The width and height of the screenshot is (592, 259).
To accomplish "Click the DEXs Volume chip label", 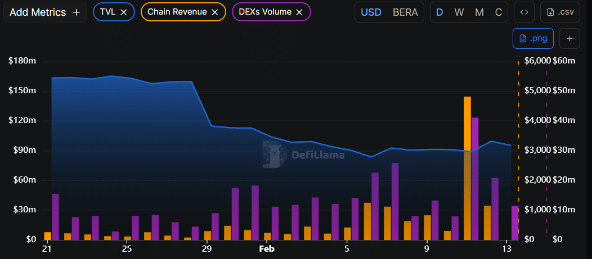I will click(265, 12).
